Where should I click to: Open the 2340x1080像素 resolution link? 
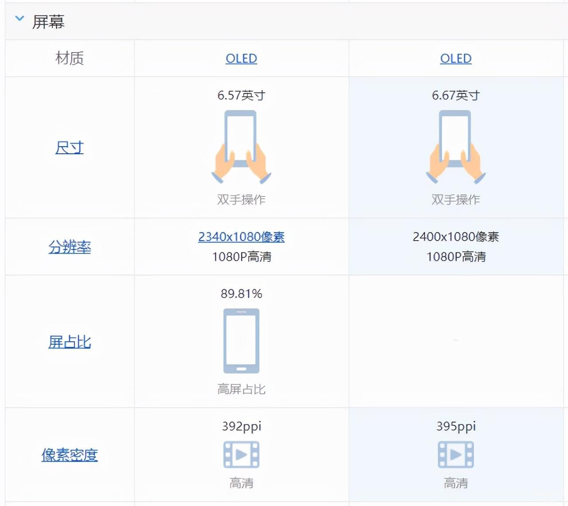pyautogui.click(x=241, y=237)
